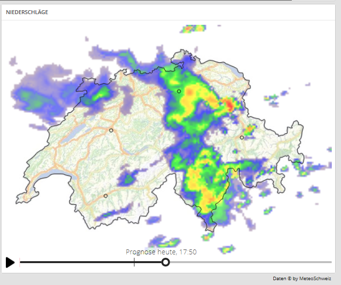Click the current-time tick mark on timeline
This screenshot has width=341, height=285.
134,262
